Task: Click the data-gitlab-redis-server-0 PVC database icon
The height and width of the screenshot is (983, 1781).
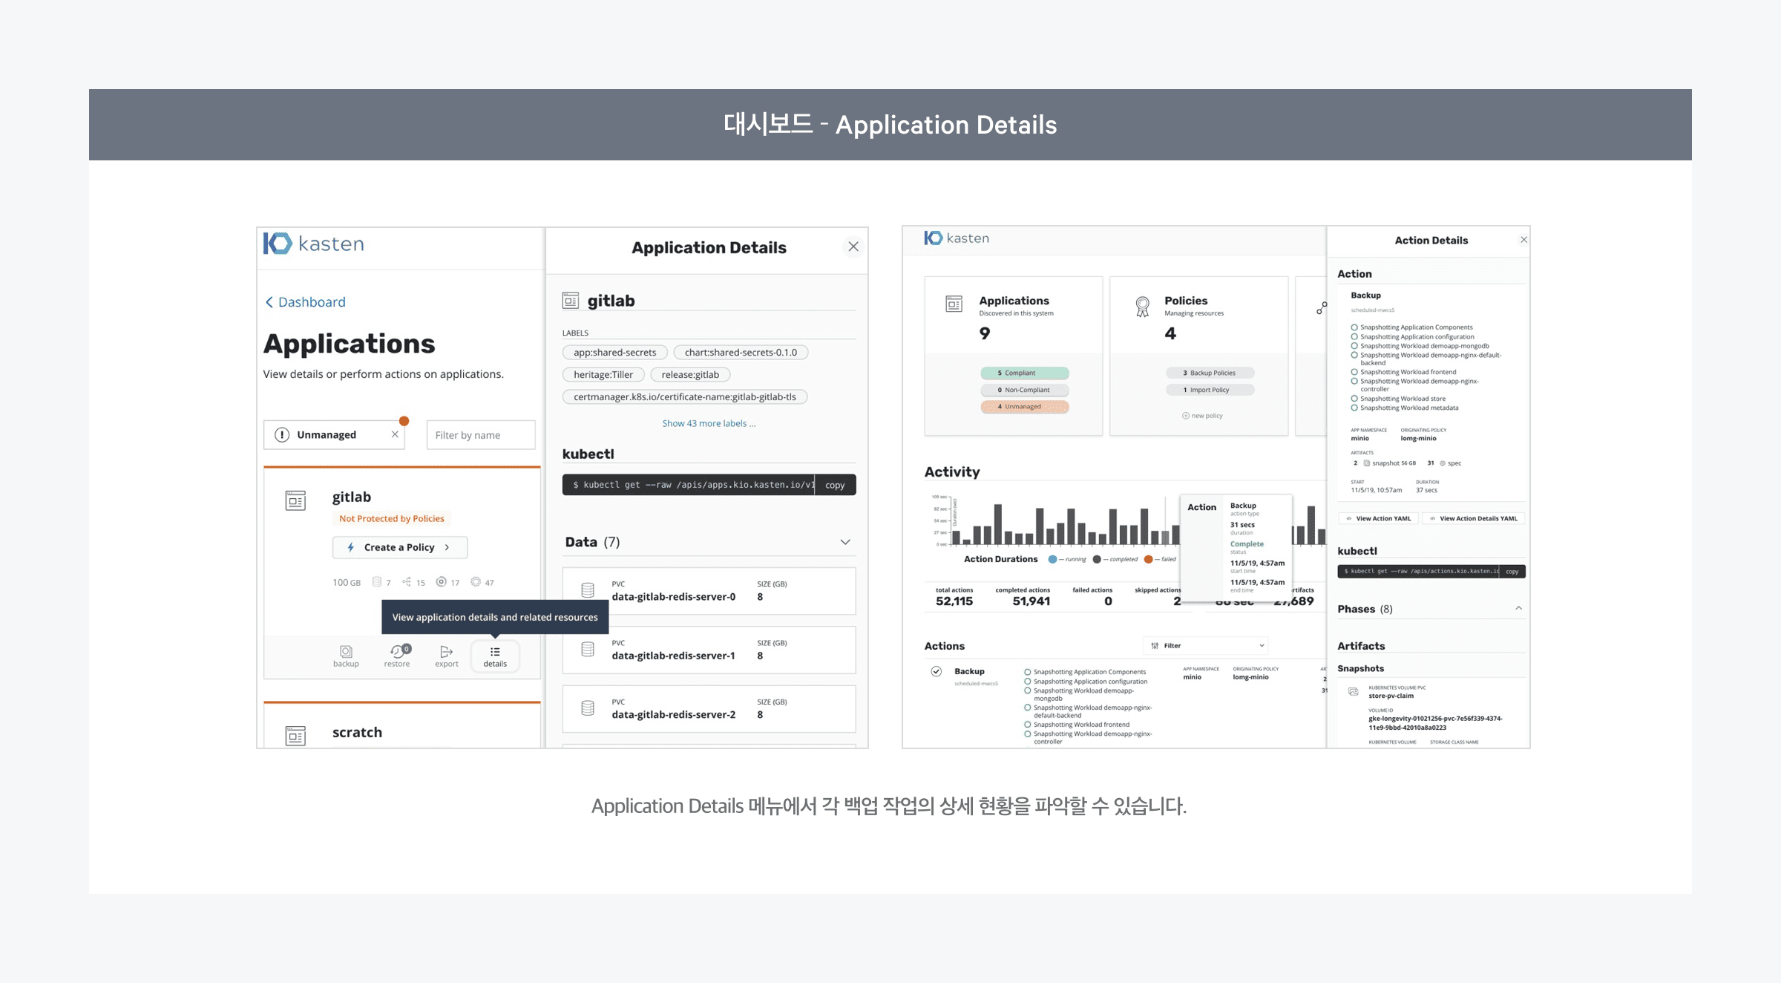Action: pyautogui.click(x=588, y=590)
